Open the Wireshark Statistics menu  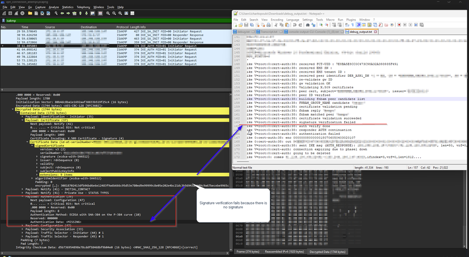click(x=68, y=7)
